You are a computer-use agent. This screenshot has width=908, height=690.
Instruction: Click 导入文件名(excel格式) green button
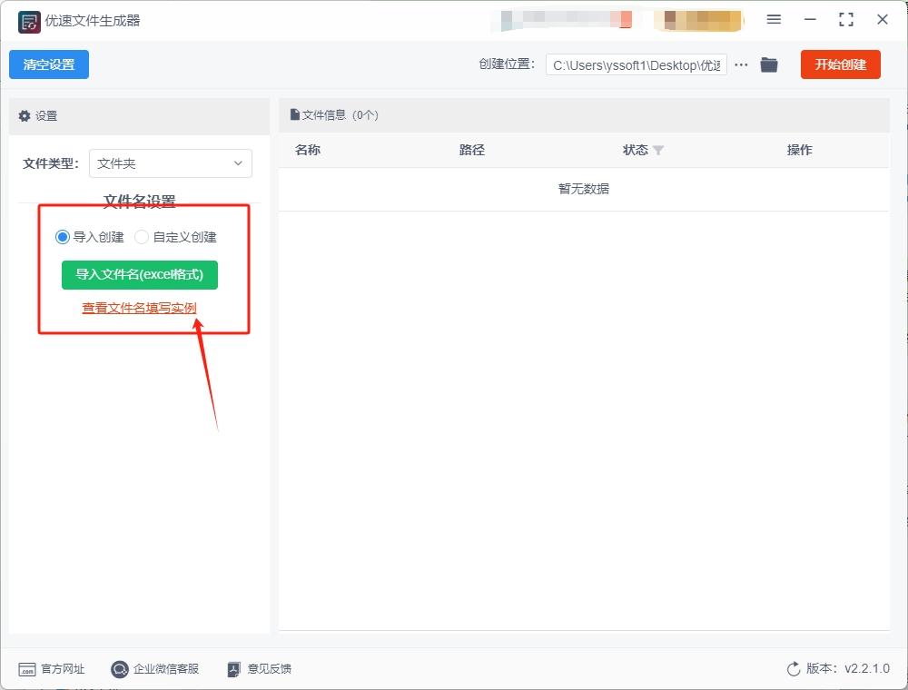[140, 274]
